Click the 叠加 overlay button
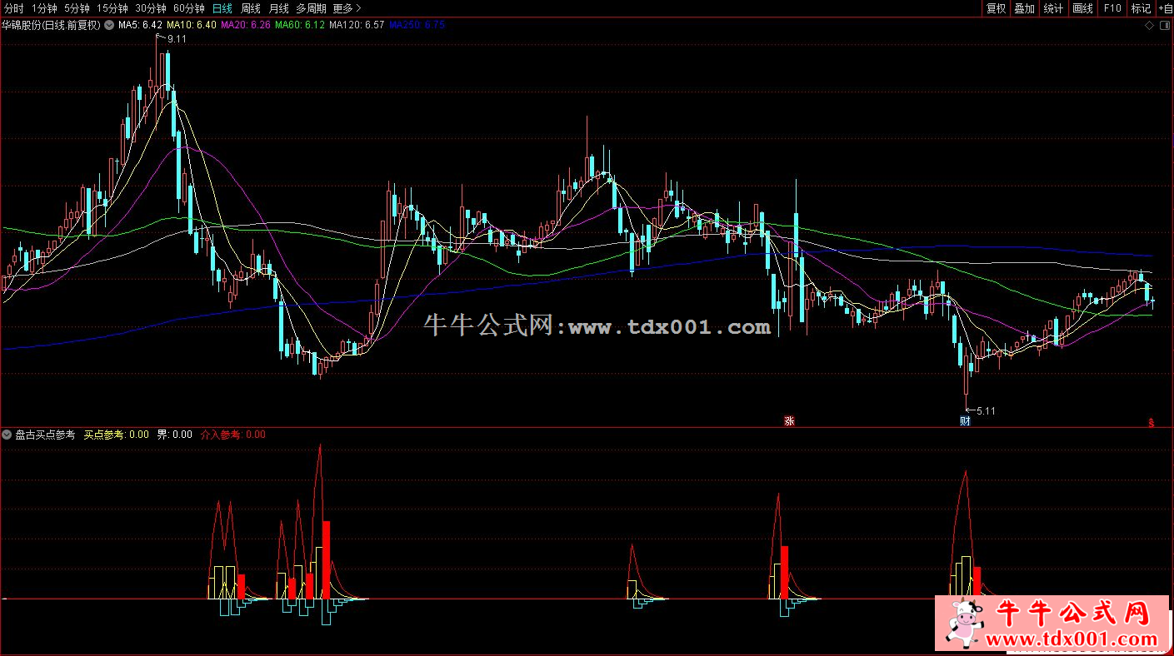 [1024, 8]
